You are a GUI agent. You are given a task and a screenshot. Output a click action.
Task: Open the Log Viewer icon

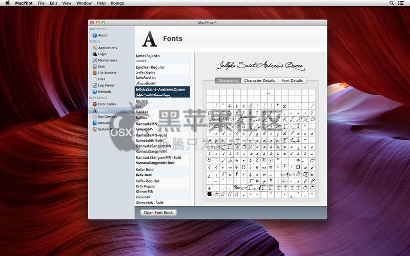[x=95, y=86]
